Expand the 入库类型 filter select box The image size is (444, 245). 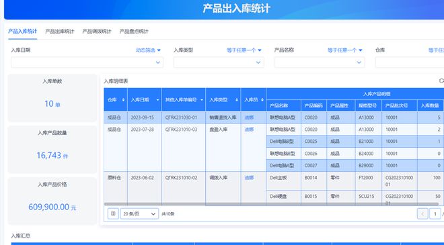(x=219, y=62)
